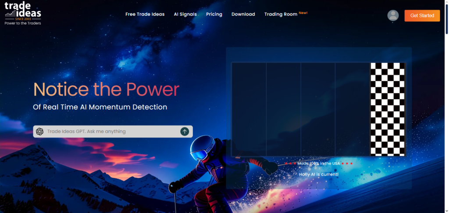449x213 pixels.
Task: Click the Power to the Traders tagline
Action: [x=23, y=23]
